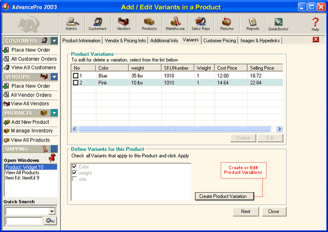Click the Color column header
The width and height of the screenshot is (328, 232).
[112, 68]
